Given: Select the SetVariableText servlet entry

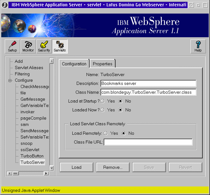Looking at the screenshot, I should click(35, 137).
